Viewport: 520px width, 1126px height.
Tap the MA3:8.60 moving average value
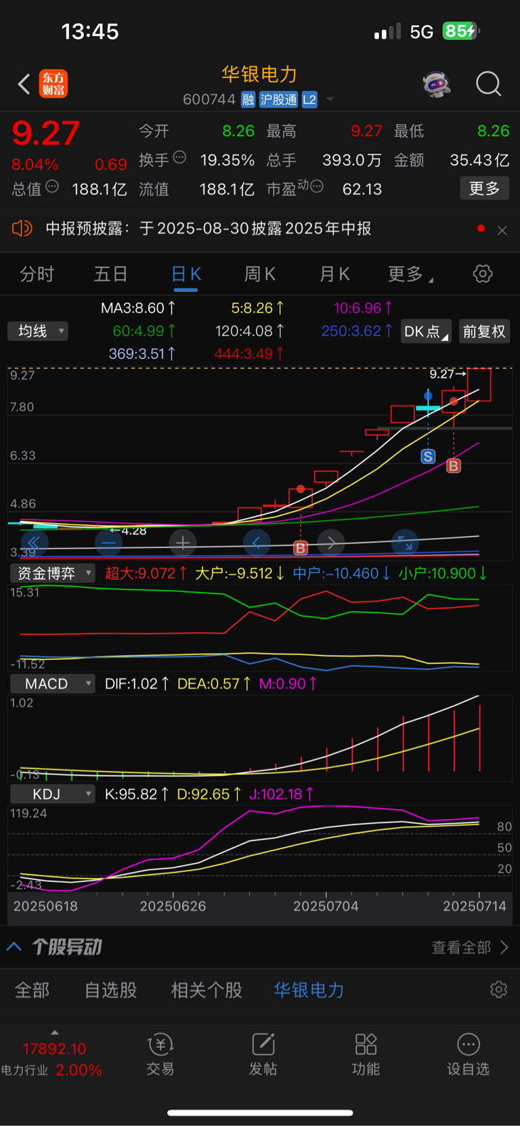pyautogui.click(x=138, y=308)
